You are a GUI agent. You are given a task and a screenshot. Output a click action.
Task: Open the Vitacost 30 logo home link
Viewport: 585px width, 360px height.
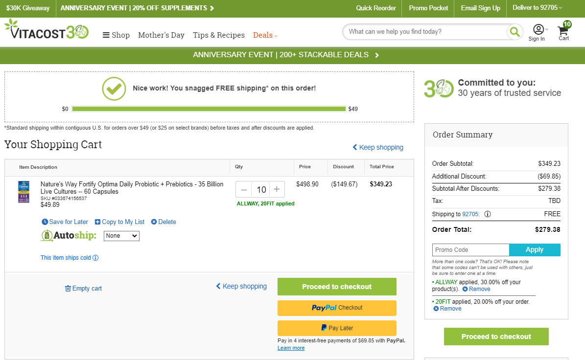[47, 29]
